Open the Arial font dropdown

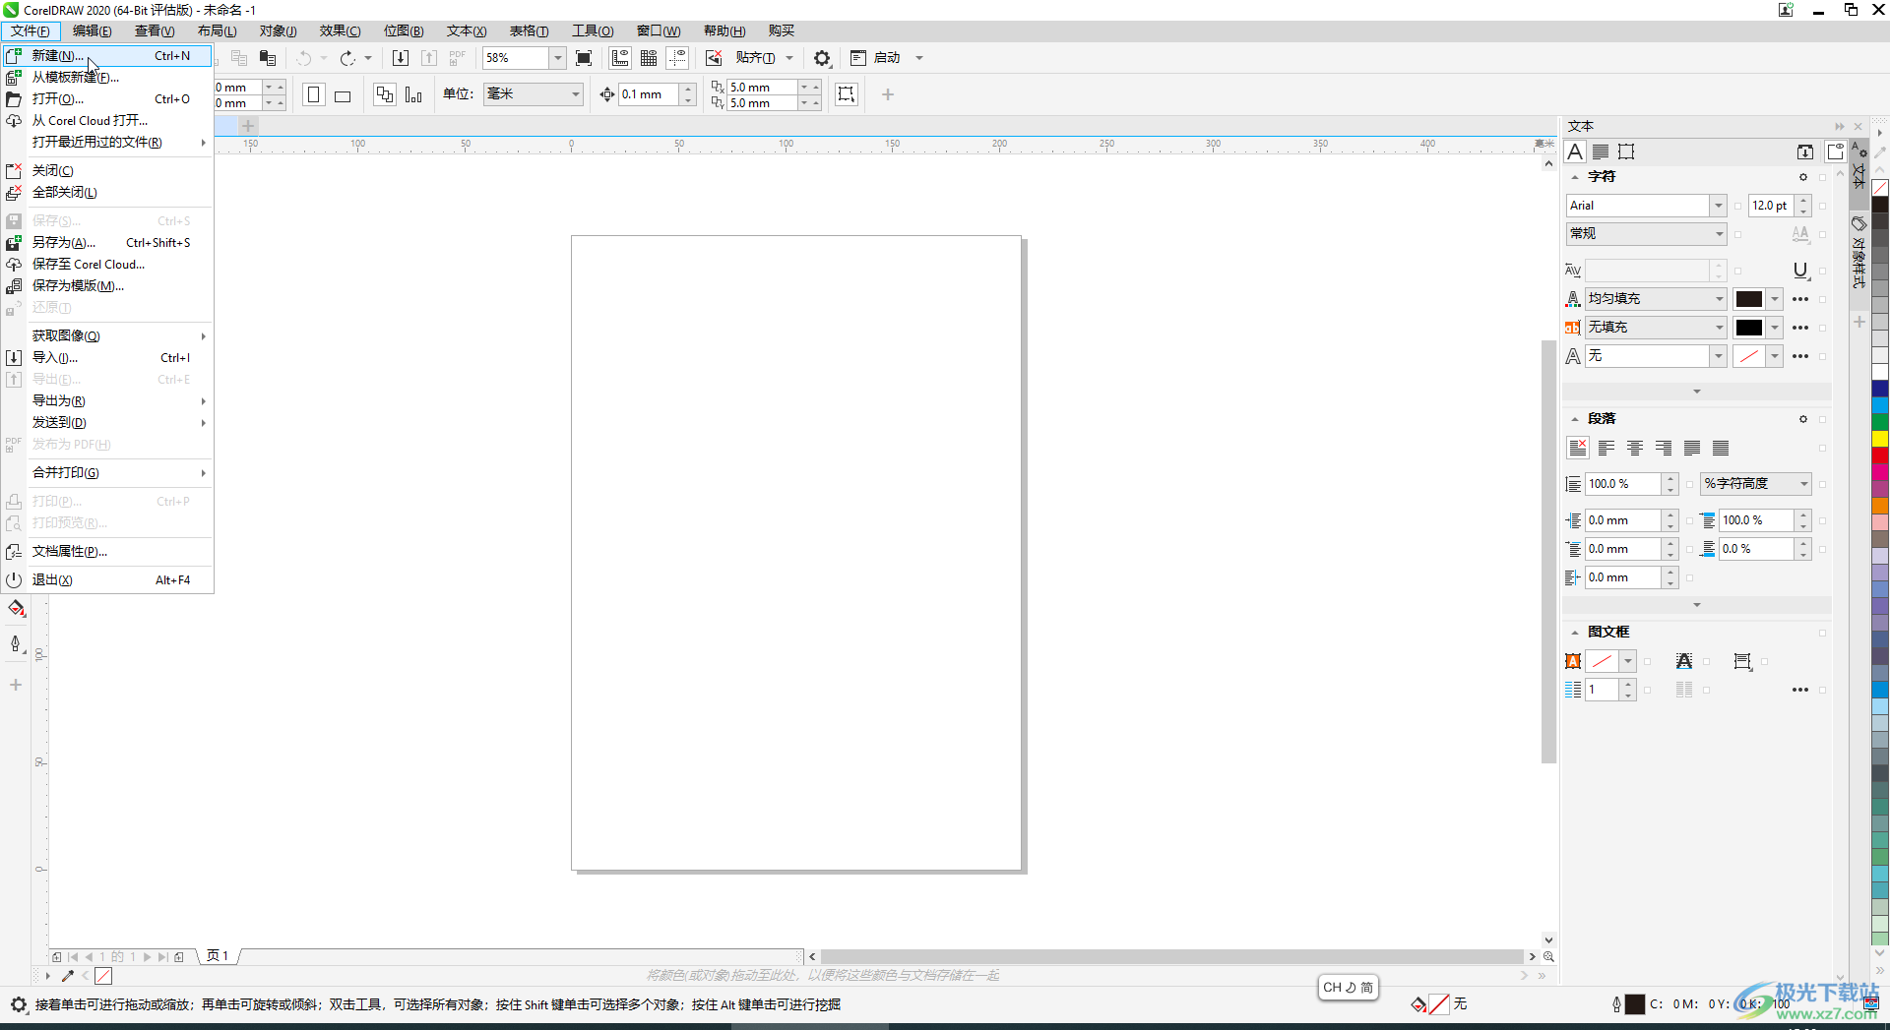coord(1718,206)
